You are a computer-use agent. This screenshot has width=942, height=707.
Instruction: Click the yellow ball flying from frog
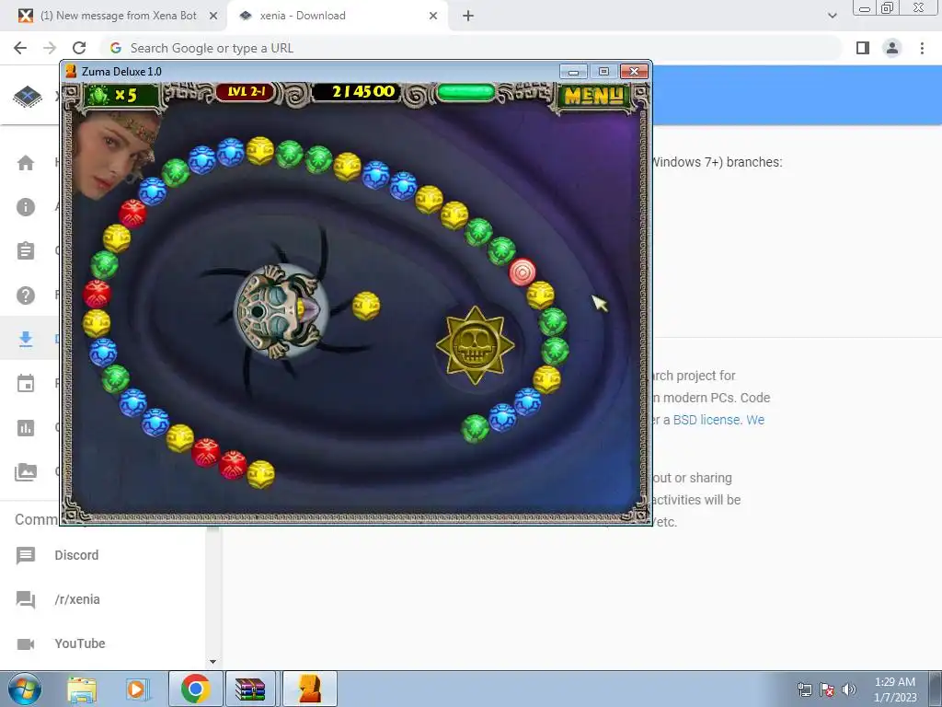[x=366, y=306]
